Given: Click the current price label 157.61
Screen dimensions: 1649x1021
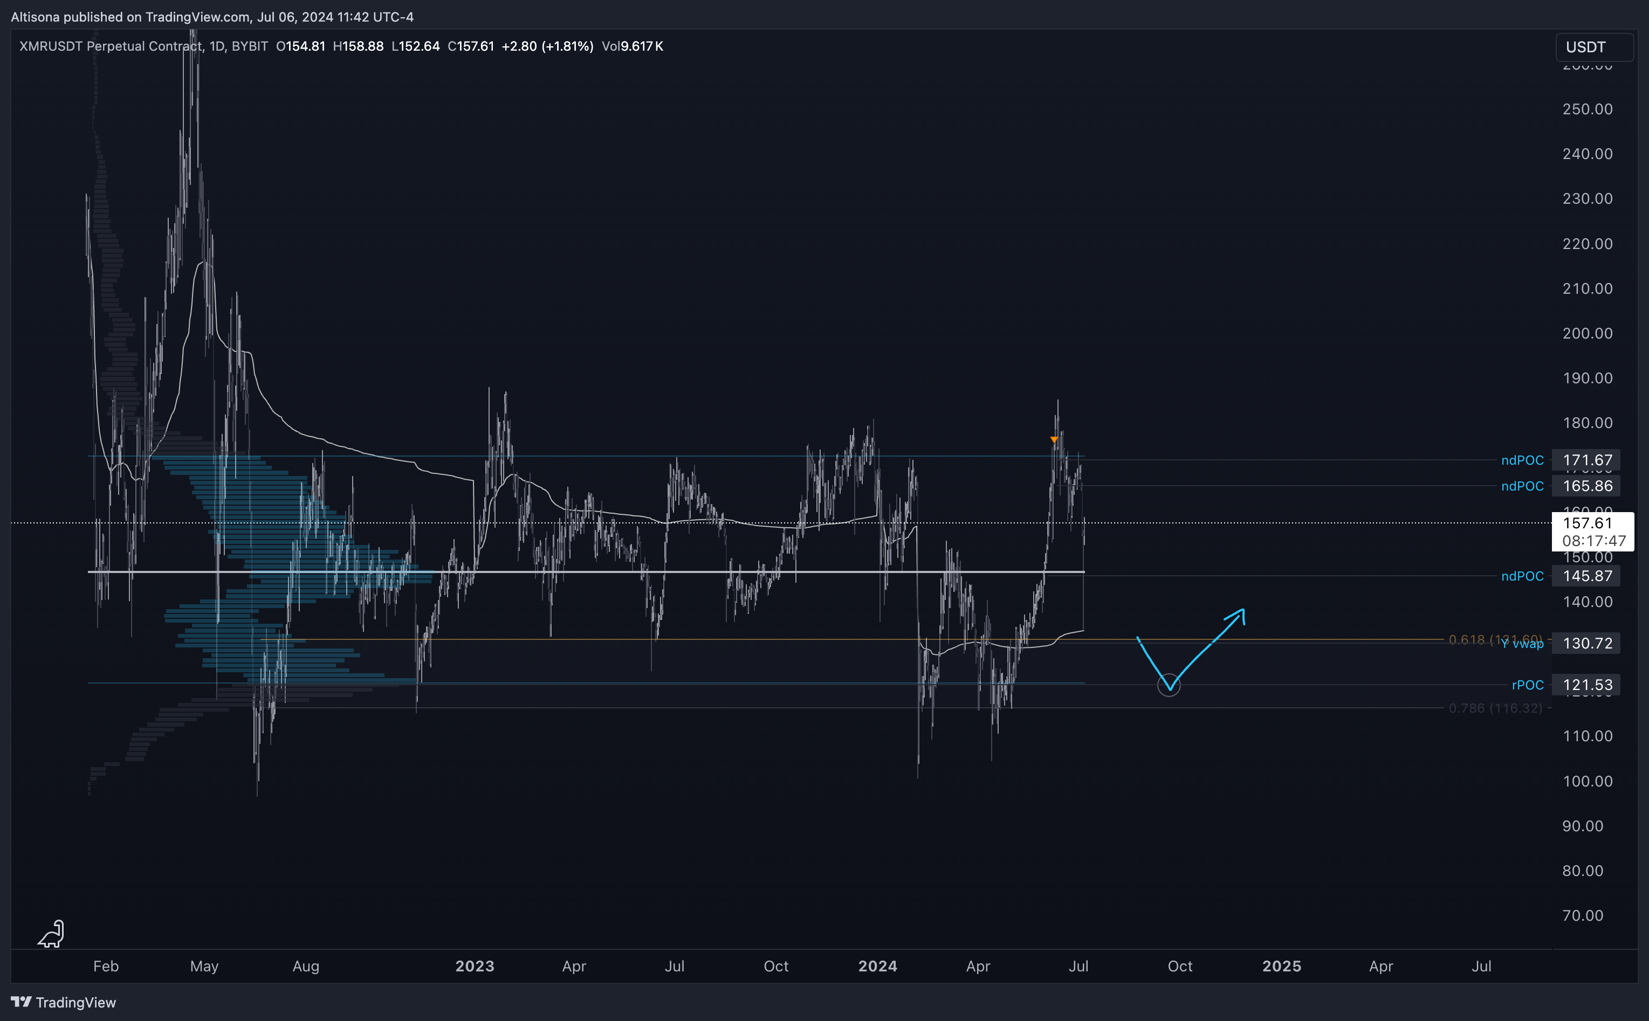Looking at the screenshot, I should tap(1587, 523).
